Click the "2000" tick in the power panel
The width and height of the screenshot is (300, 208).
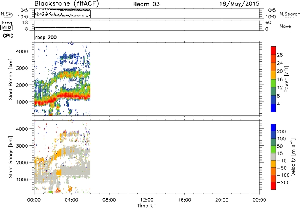pyautogui.click(x=22, y=85)
